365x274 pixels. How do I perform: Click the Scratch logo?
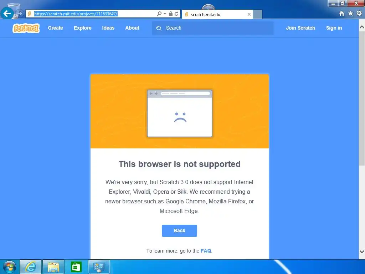click(x=26, y=28)
